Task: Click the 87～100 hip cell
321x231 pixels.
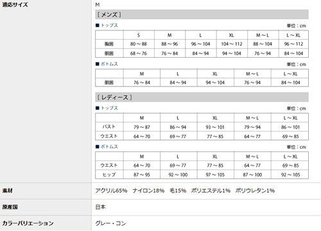Action: tap(252, 175)
